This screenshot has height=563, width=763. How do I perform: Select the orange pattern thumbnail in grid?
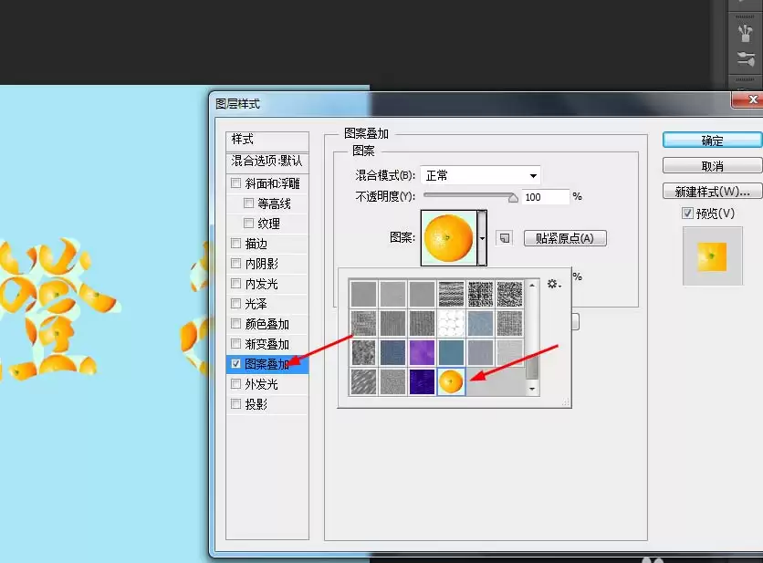451,381
